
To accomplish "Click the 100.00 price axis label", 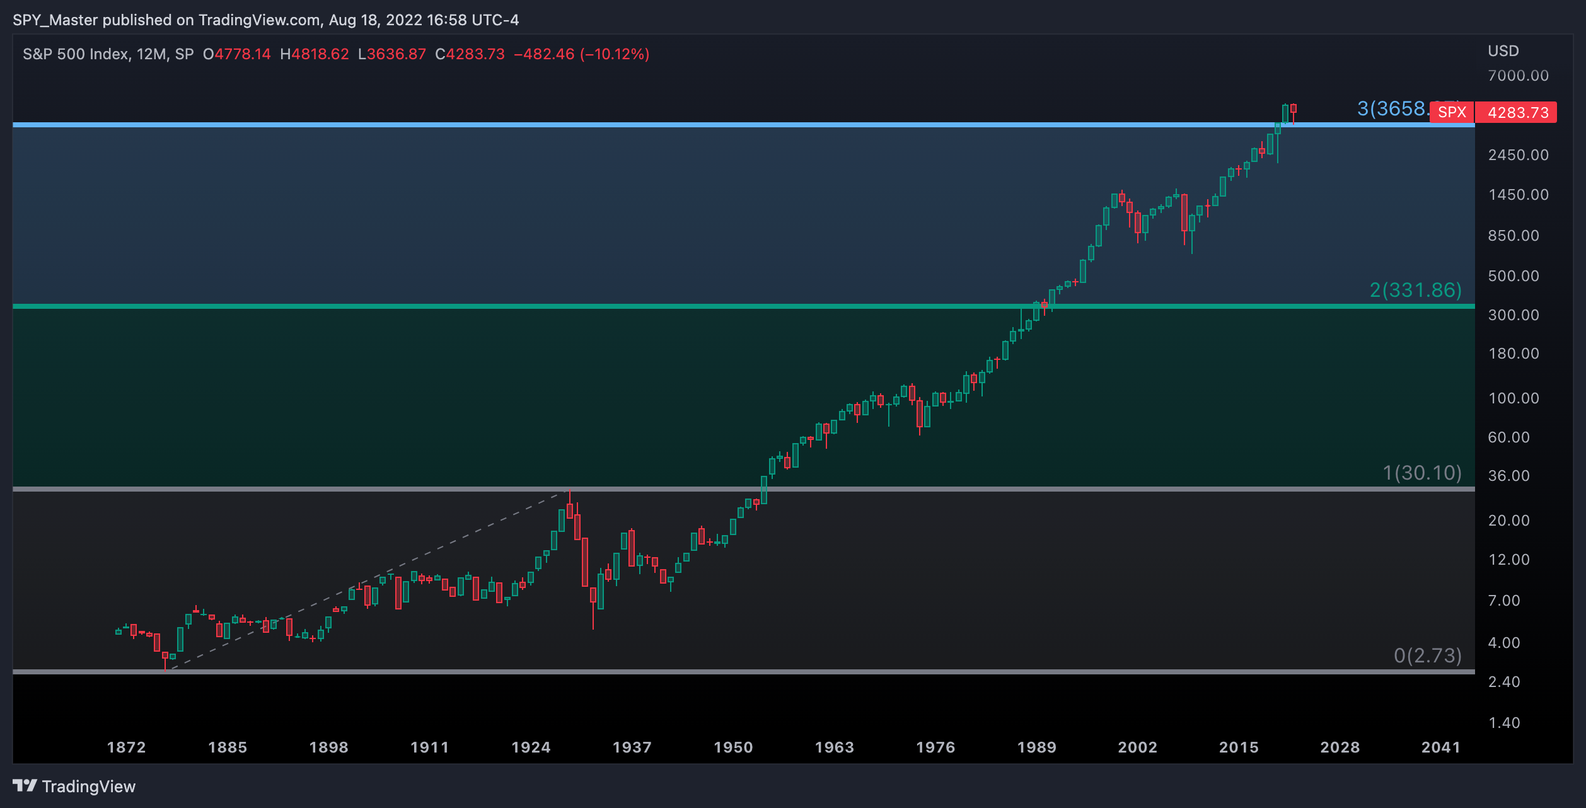I will coord(1514,398).
